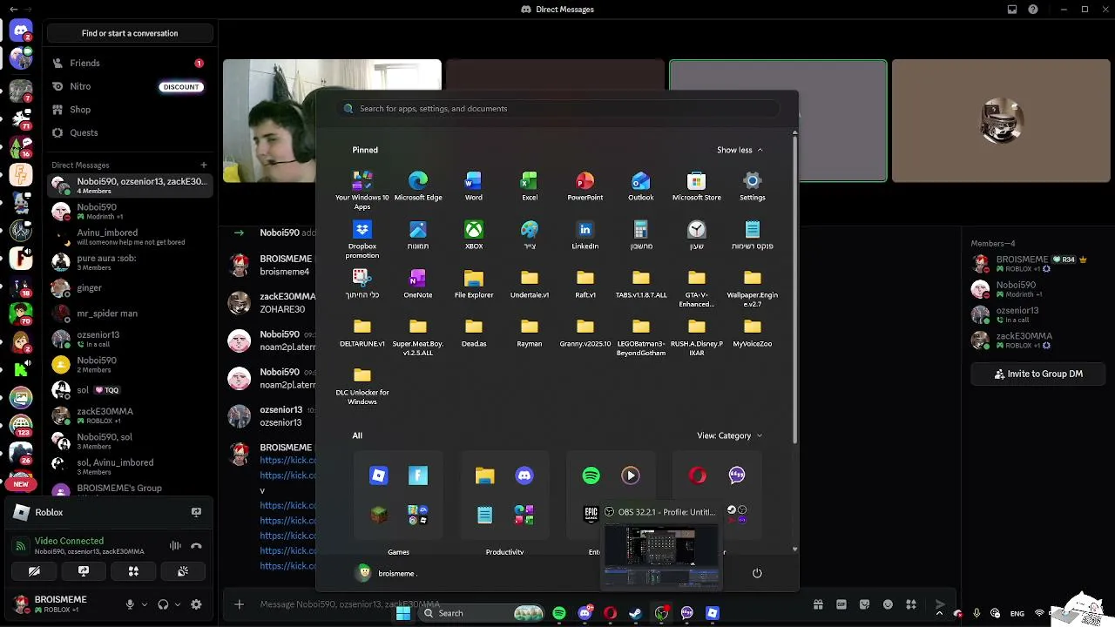The image size is (1115, 627).
Task: Open OneNote in the Start menu
Action: 418,283
